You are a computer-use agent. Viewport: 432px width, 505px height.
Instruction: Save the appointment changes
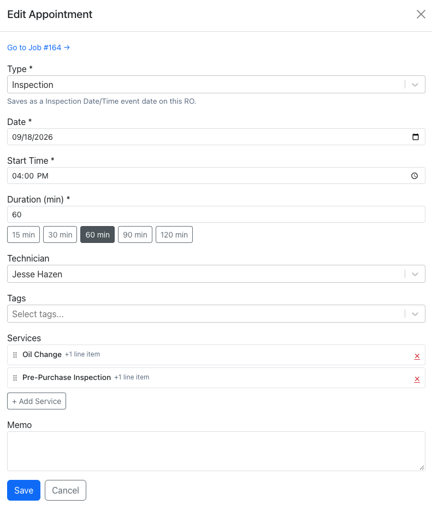pos(24,490)
